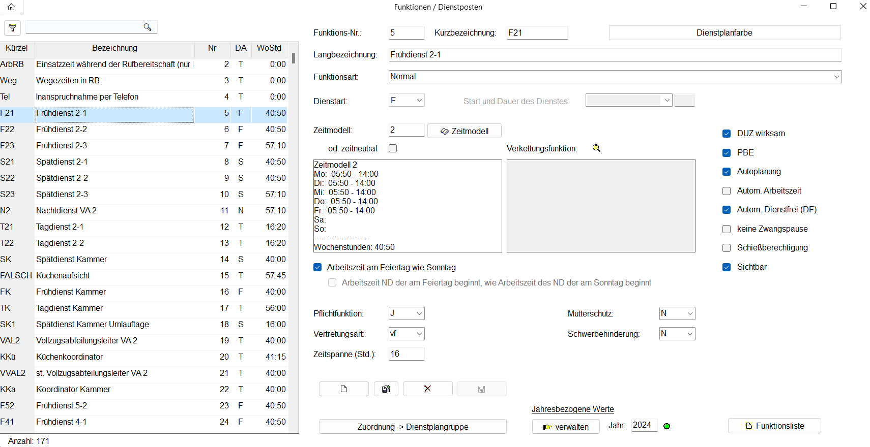
Task: Click the red X delete button
Action: point(427,389)
